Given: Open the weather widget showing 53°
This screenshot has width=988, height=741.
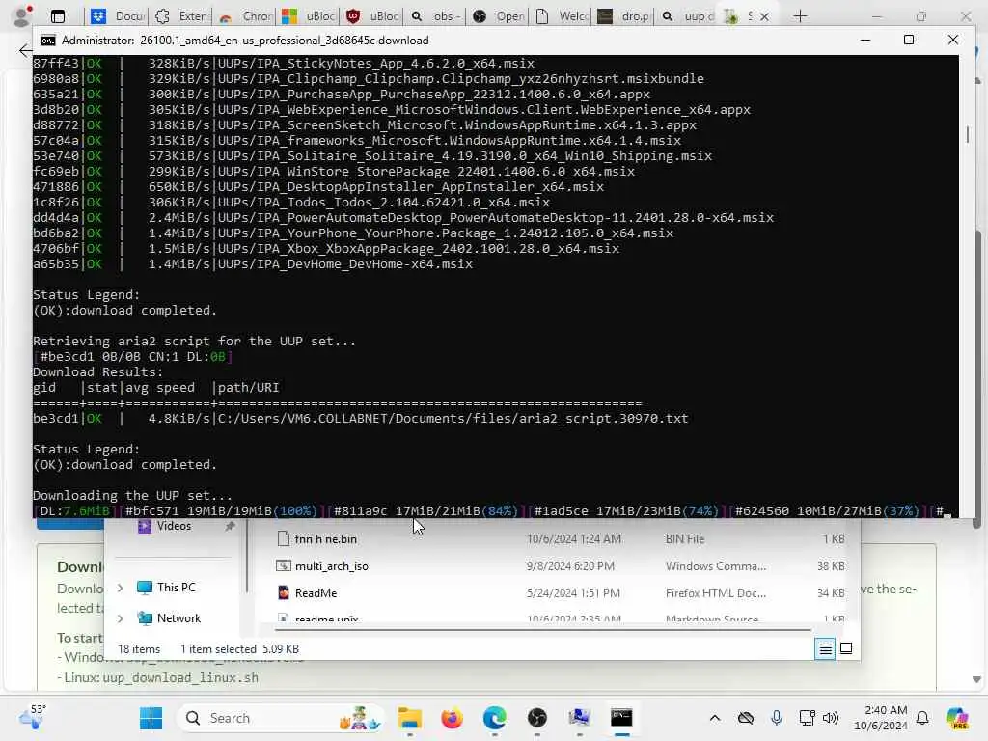Looking at the screenshot, I should click(x=32, y=717).
